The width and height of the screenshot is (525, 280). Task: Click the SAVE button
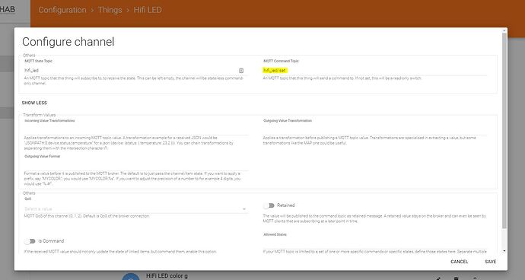click(x=490, y=262)
